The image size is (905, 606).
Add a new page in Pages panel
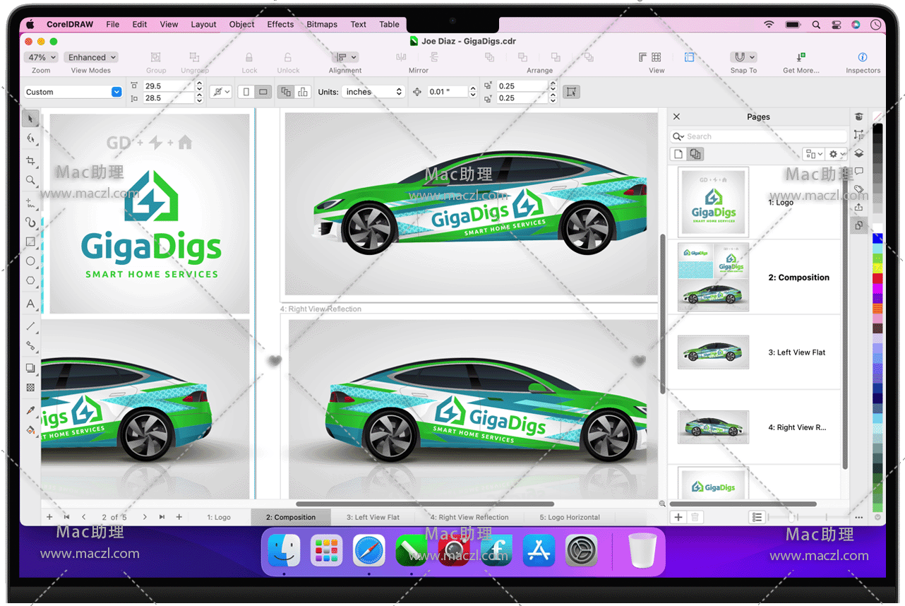tap(678, 517)
